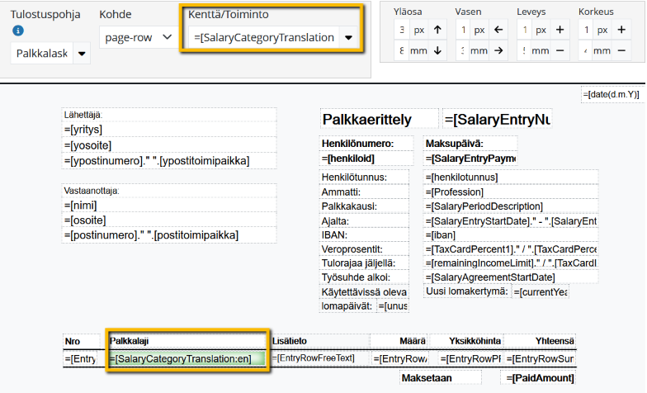Click the up arrow in Yläosa
The image size is (647, 393).
click(x=437, y=31)
